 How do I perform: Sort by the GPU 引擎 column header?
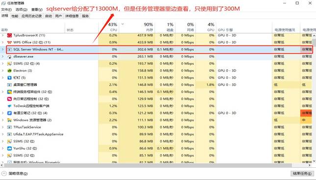click(244, 27)
